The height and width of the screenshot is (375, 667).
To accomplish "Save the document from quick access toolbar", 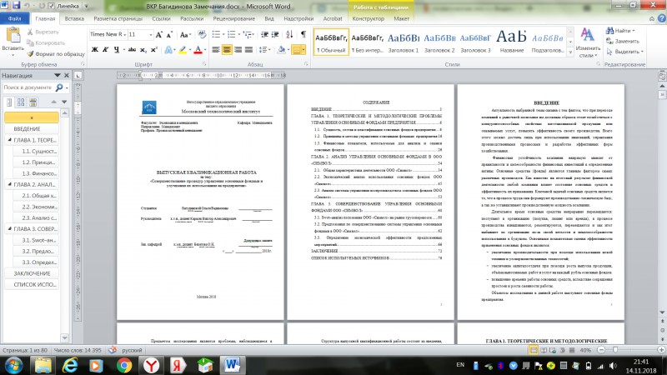I will (x=16, y=6).
